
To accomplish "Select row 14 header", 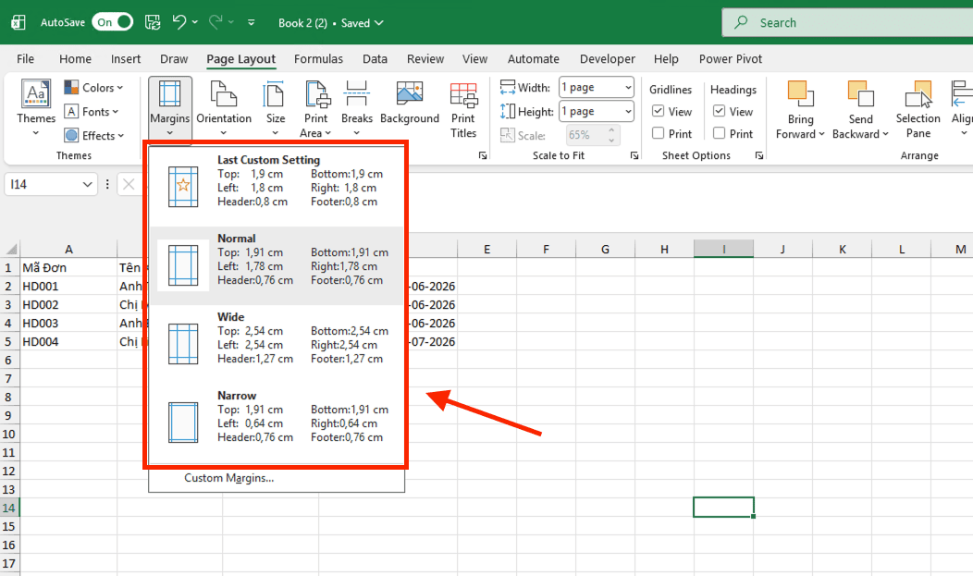I will pyautogui.click(x=9, y=508).
